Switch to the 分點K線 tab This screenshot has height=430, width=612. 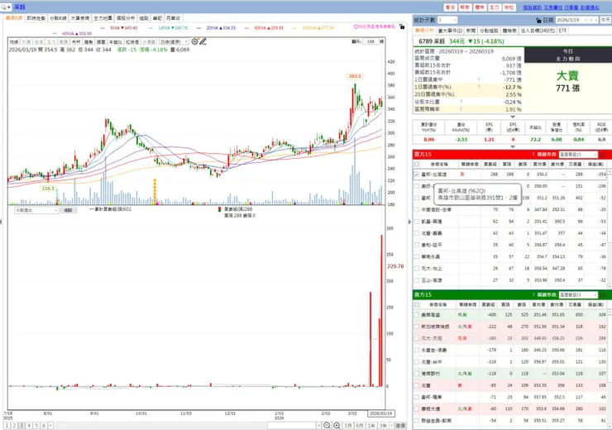(x=58, y=18)
